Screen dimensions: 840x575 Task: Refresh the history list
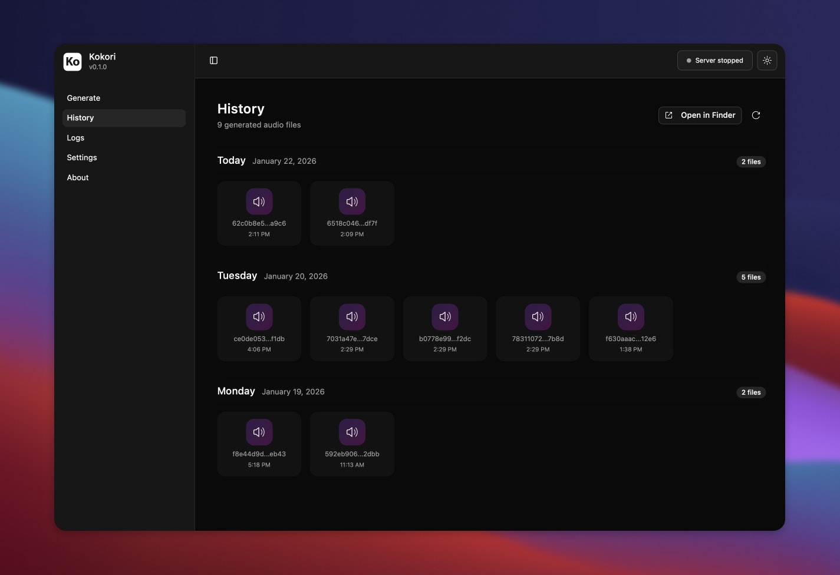756,115
